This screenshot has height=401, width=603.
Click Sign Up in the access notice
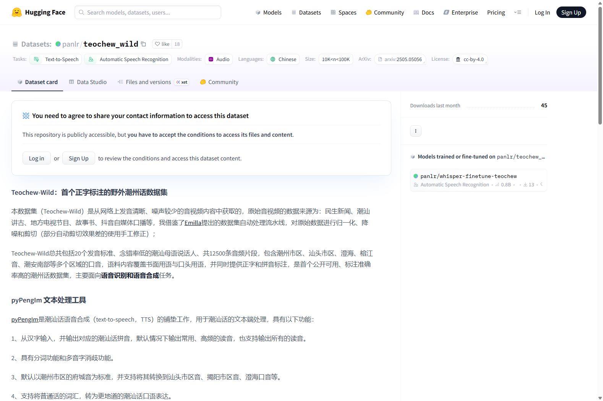pos(79,158)
